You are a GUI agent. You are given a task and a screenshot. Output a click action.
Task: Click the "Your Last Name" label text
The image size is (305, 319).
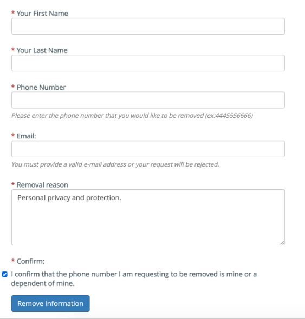[42, 50]
